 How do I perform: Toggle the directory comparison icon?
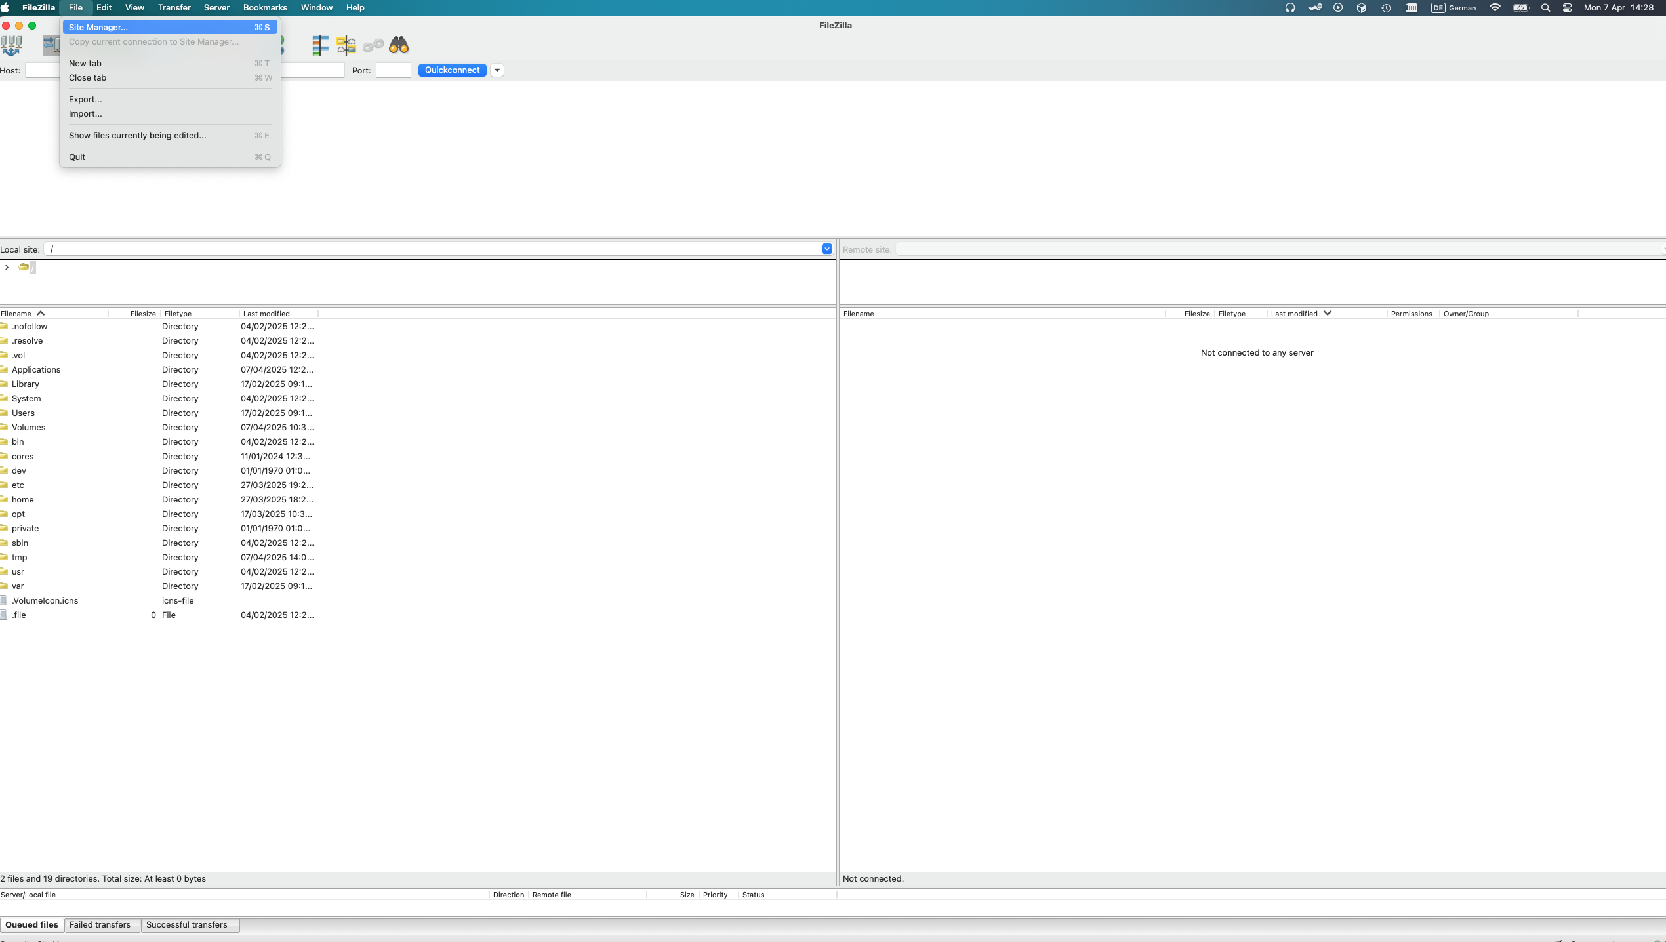click(x=346, y=45)
